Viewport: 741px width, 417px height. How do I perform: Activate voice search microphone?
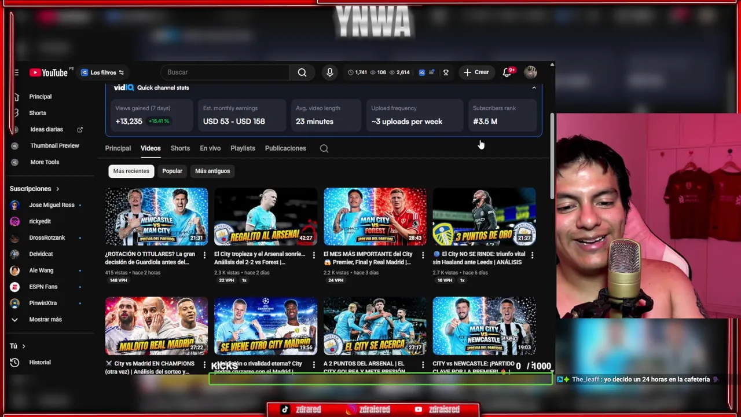click(x=330, y=72)
